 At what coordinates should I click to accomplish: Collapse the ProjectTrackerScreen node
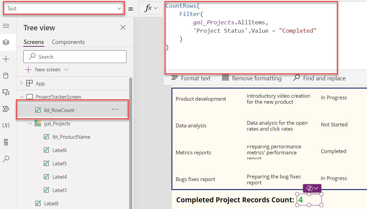22,97
